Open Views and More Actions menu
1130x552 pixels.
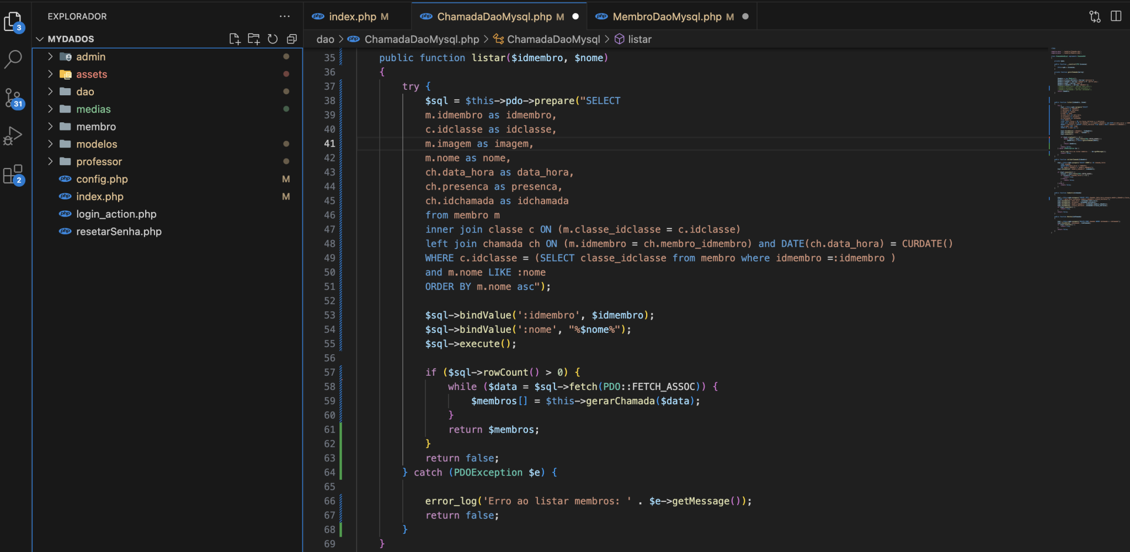click(x=285, y=16)
